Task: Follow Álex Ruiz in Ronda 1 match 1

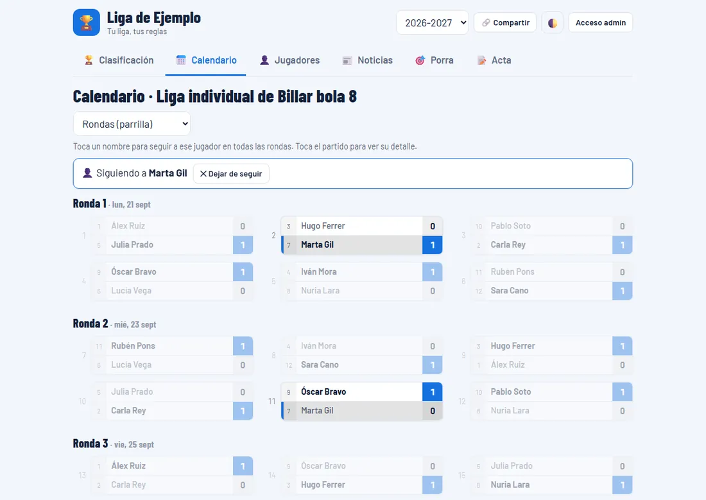Action: (x=128, y=226)
